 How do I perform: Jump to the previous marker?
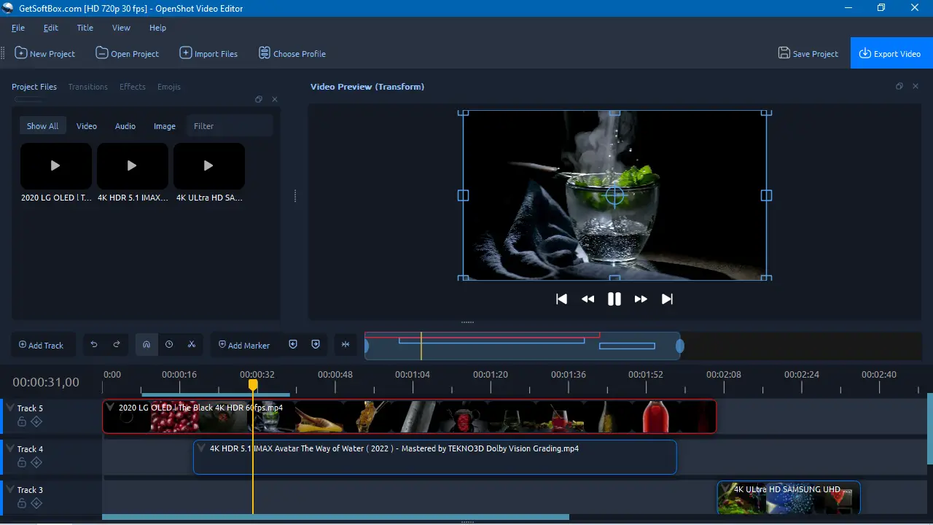pyautogui.click(x=293, y=345)
